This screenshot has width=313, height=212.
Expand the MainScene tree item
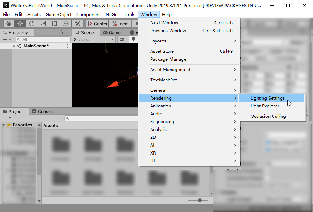[x=14, y=46]
